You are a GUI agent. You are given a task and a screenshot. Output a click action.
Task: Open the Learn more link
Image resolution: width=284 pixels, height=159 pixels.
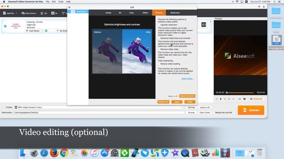(x=187, y=79)
